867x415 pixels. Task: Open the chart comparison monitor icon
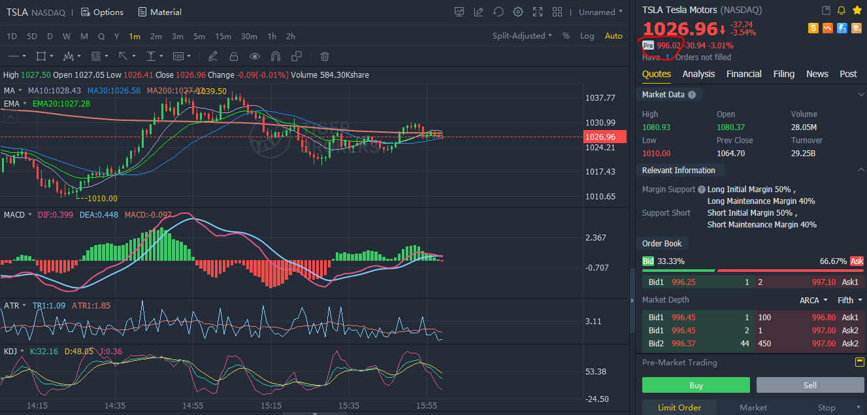pyautogui.click(x=459, y=12)
